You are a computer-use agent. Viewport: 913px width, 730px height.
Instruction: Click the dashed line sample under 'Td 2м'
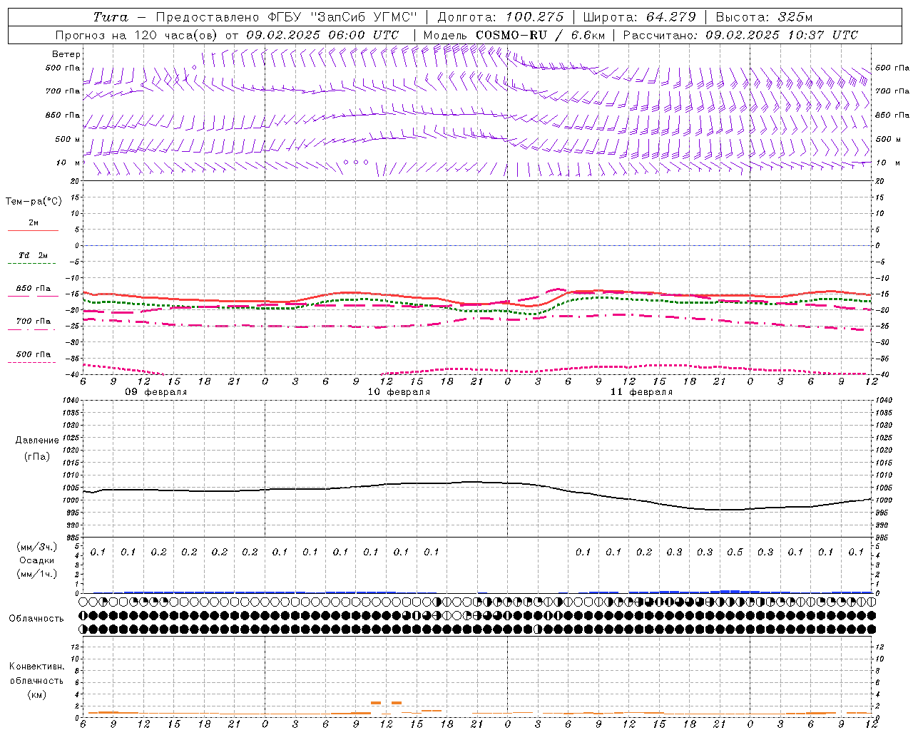coord(33,264)
